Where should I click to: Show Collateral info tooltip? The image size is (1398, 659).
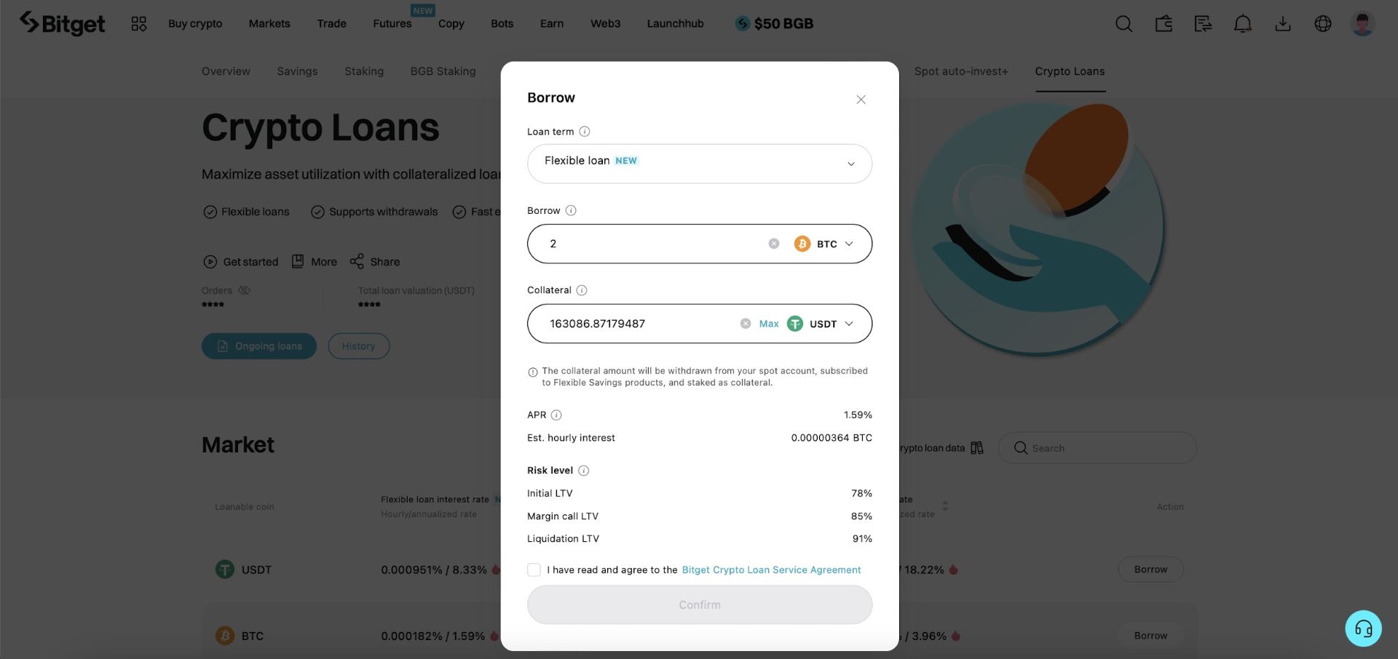pyautogui.click(x=582, y=290)
